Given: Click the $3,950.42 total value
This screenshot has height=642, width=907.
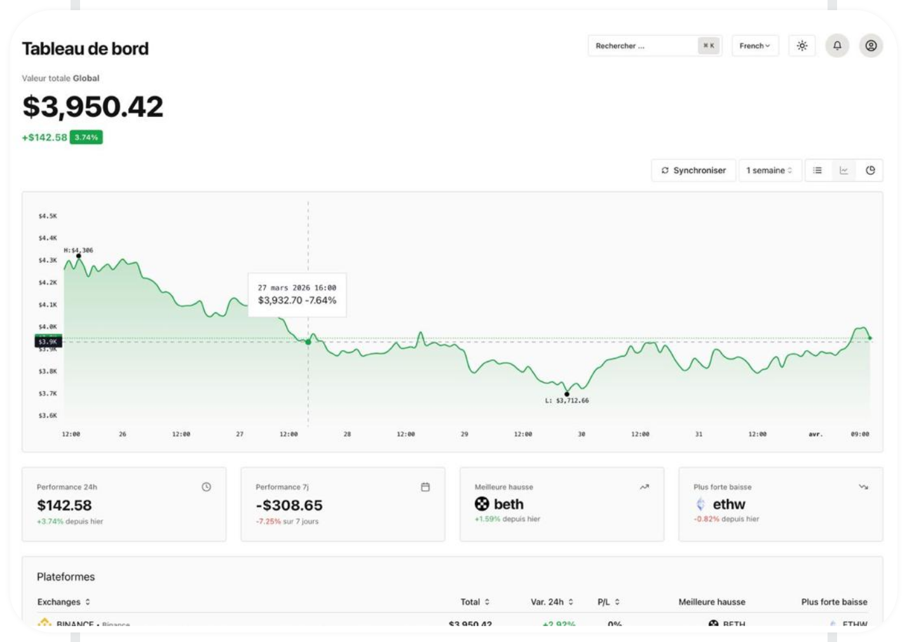Looking at the screenshot, I should 93,106.
